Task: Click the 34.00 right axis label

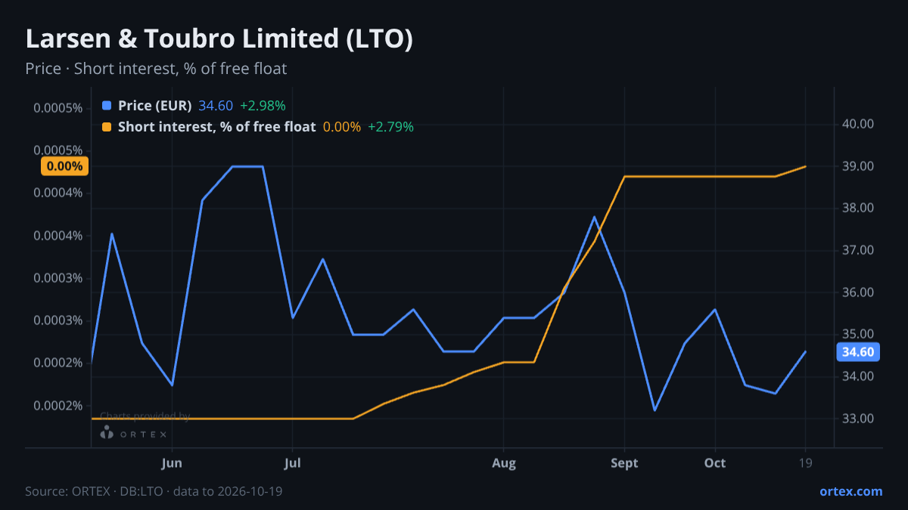Action: pyautogui.click(x=858, y=376)
